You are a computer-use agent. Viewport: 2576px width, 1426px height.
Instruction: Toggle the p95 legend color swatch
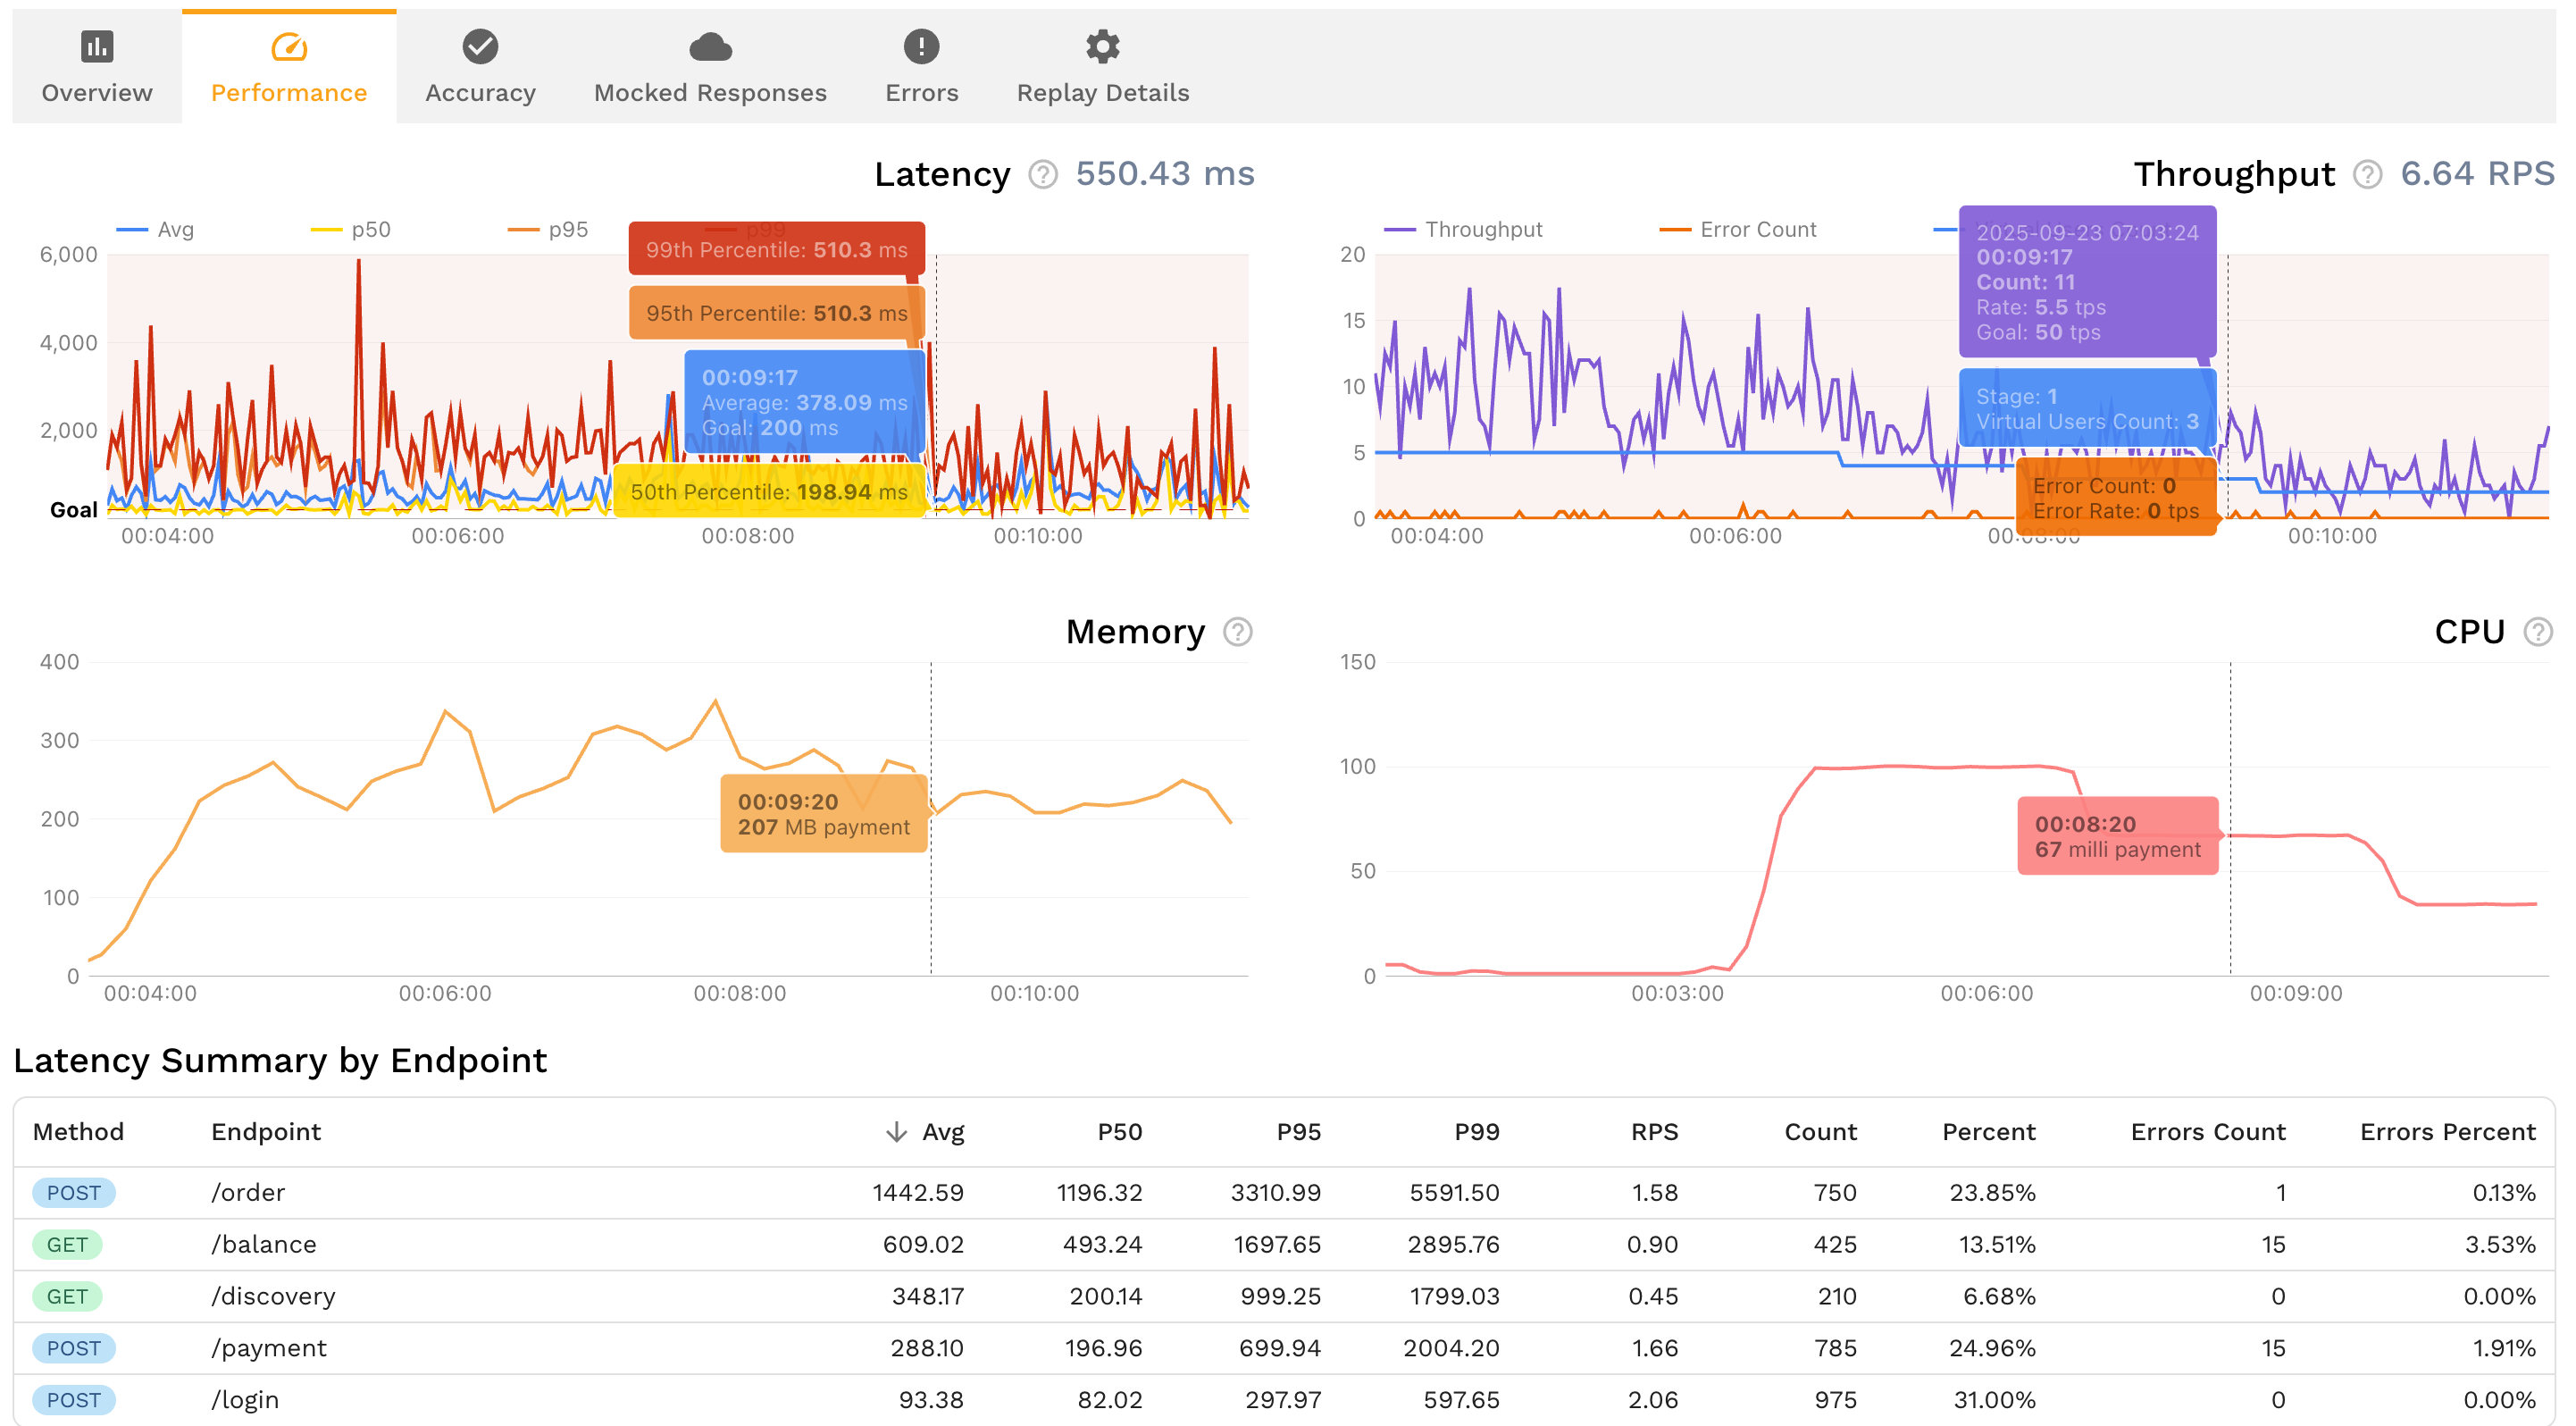[523, 230]
